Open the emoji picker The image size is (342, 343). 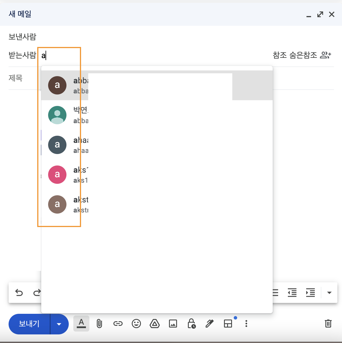point(136,324)
